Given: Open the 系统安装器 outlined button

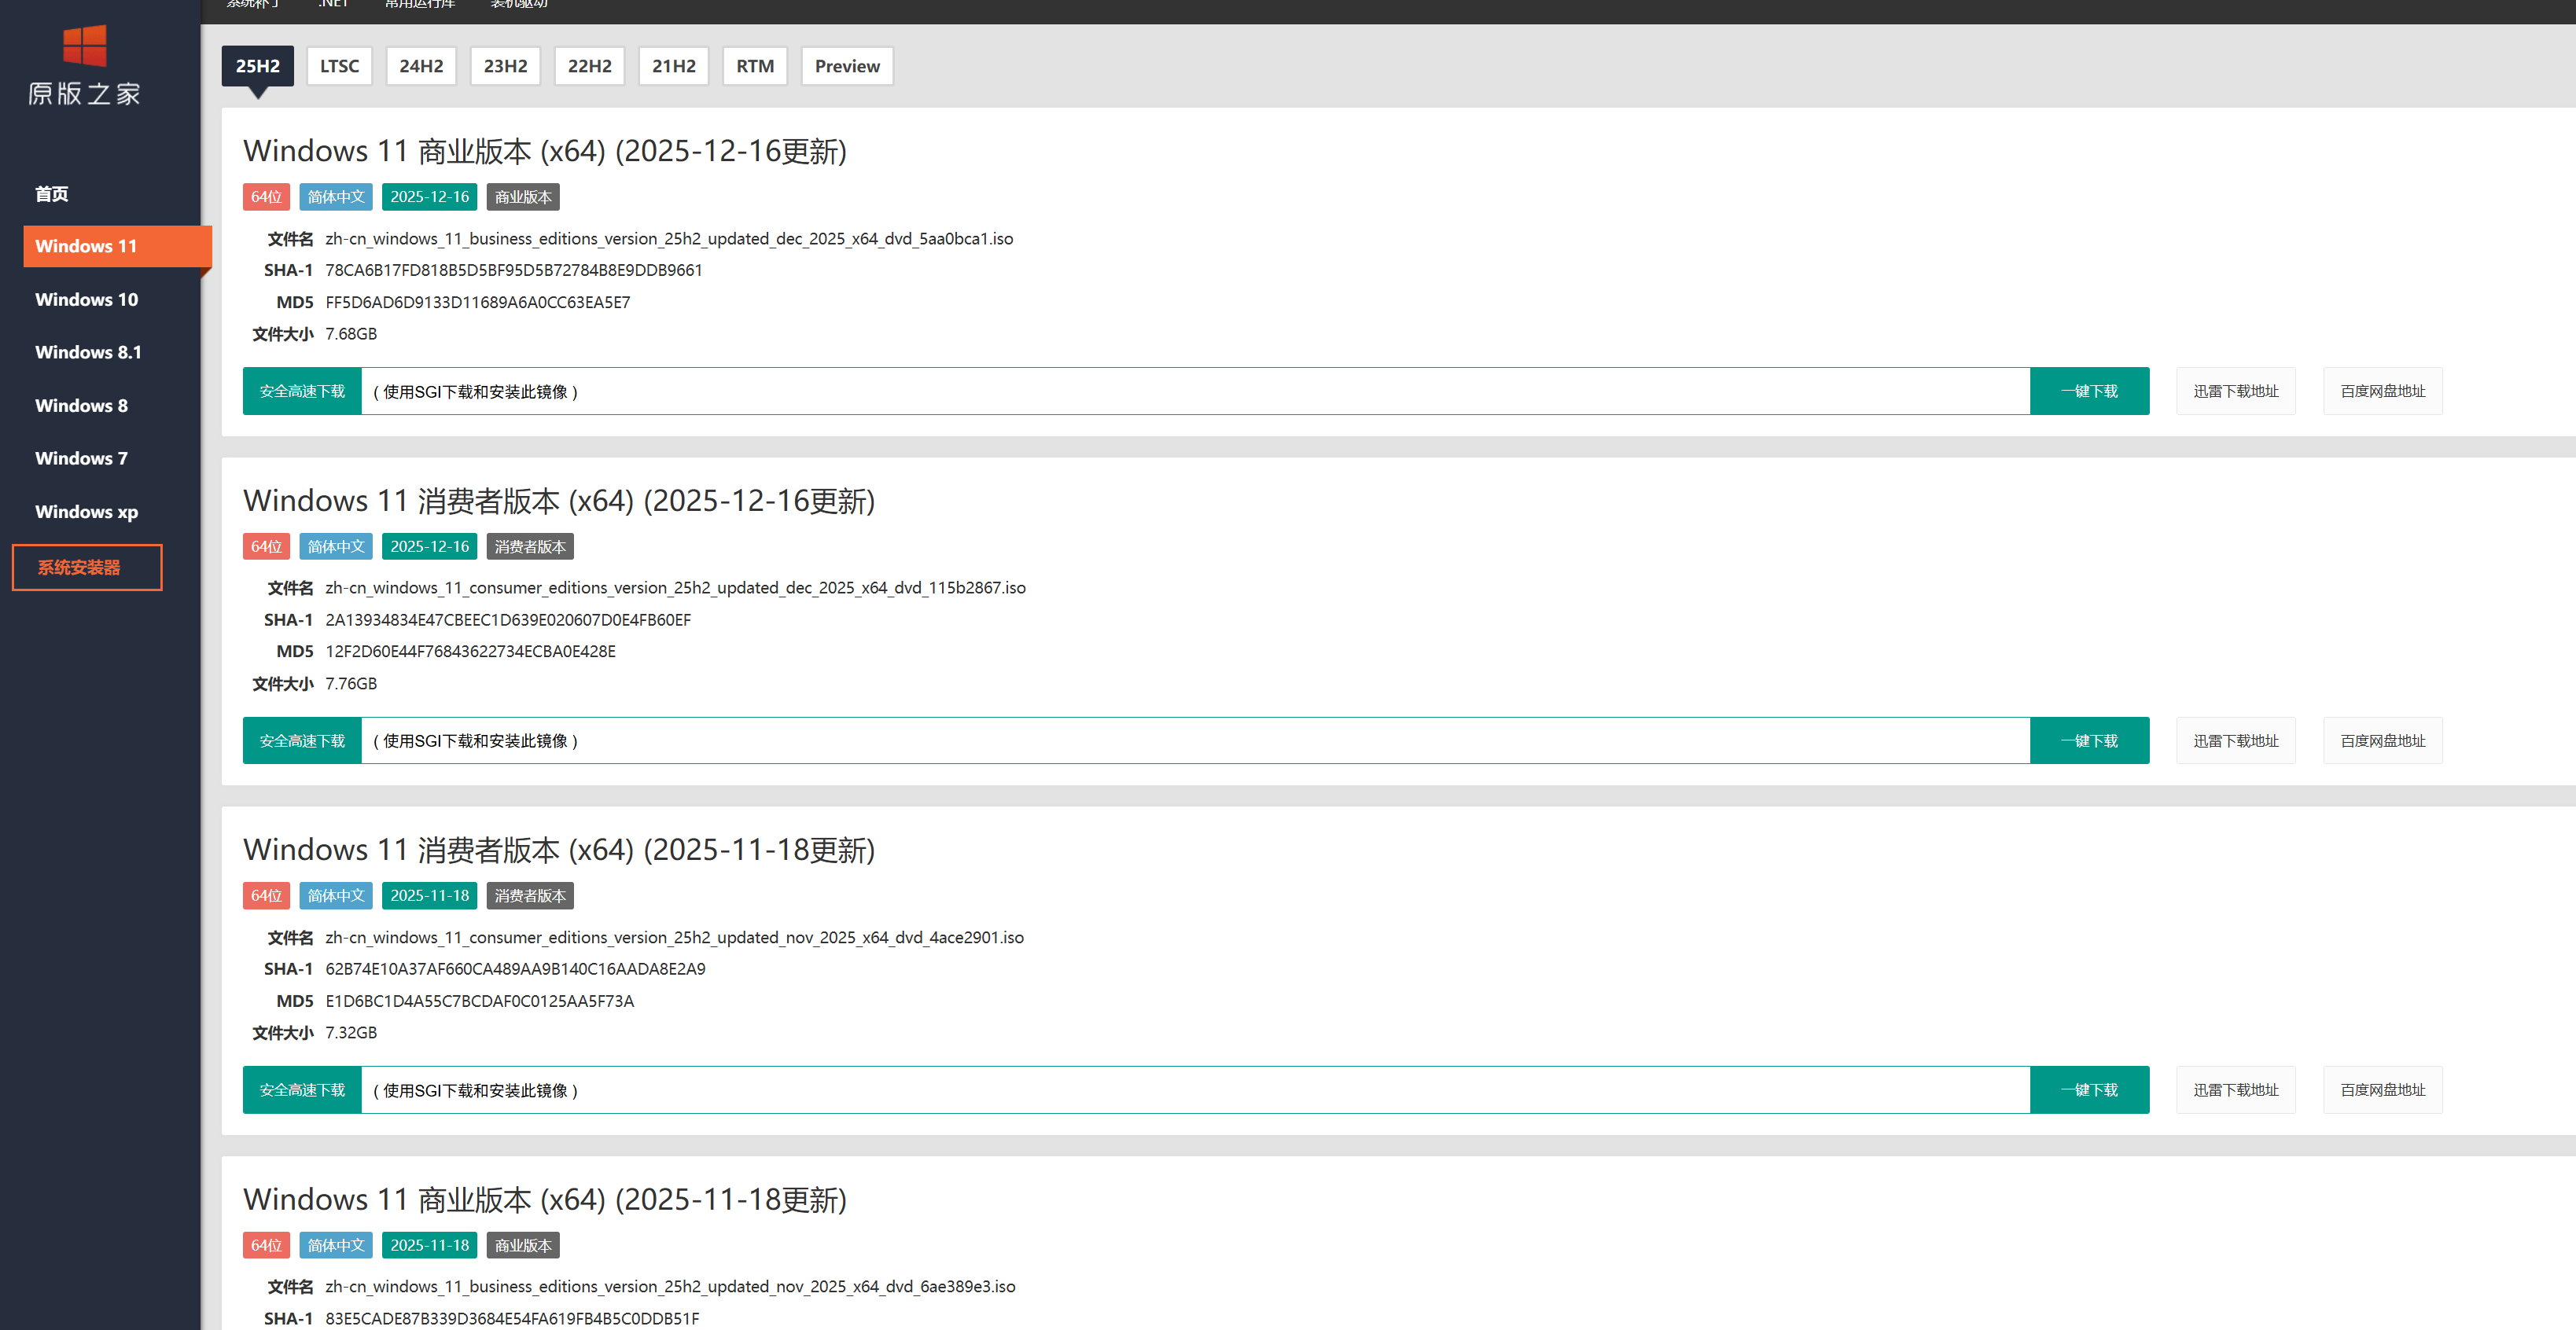Looking at the screenshot, I should click(86, 567).
